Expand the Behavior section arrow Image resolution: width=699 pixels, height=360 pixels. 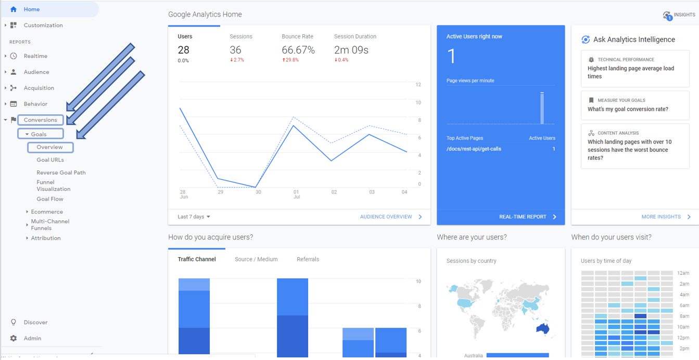click(x=6, y=104)
